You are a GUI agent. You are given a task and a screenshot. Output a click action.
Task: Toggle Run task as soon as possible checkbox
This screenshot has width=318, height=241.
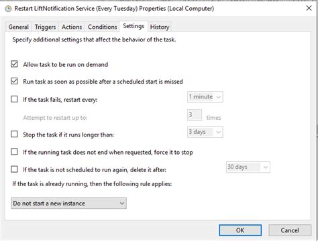[14, 81]
